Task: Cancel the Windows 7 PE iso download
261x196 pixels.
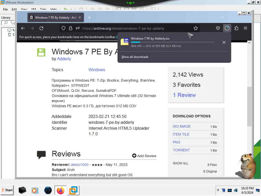Action: (x=224, y=42)
